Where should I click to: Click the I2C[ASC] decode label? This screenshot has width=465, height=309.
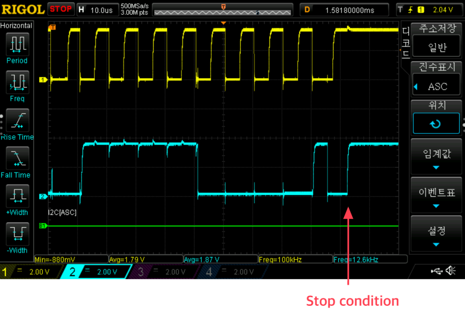coord(62,212)
